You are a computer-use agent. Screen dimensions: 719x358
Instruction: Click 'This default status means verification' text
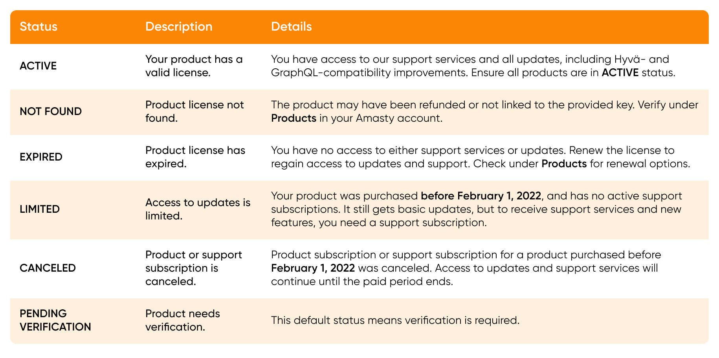pos(395,320)
